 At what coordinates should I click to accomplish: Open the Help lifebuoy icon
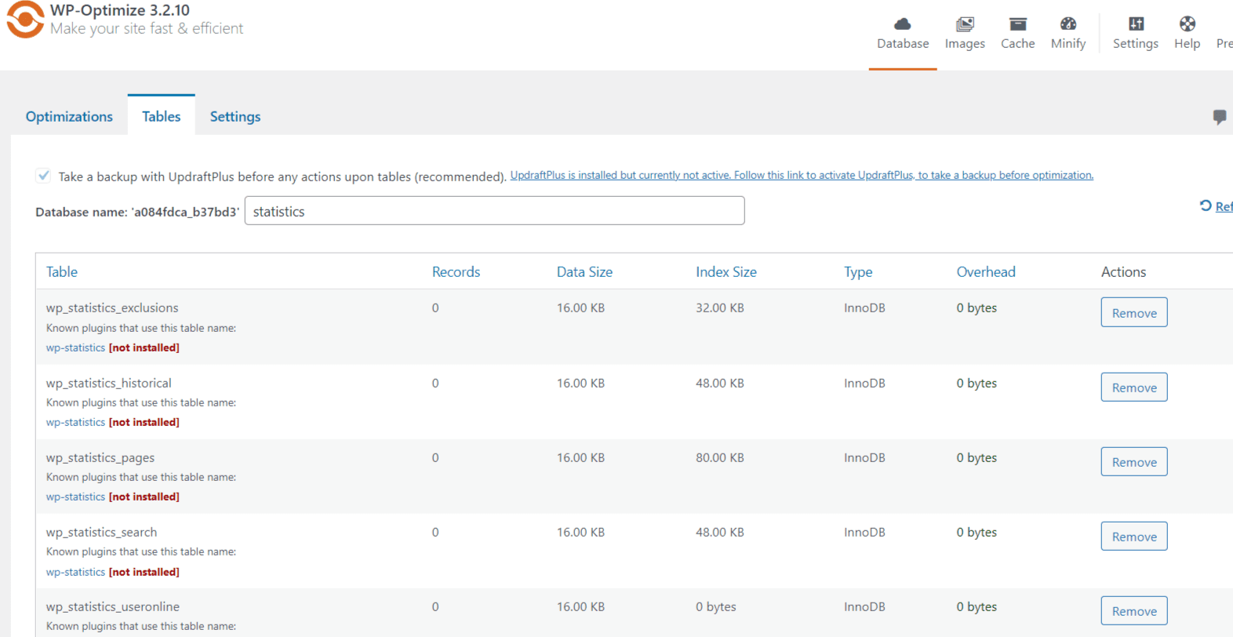click(x=1187, y=24)
